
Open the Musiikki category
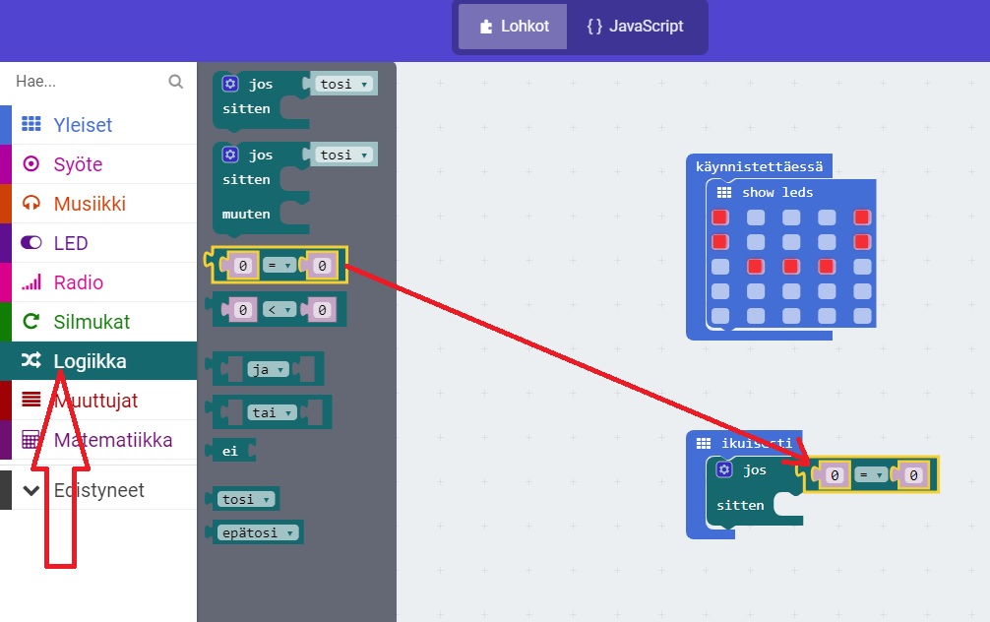tap(90, 204)
